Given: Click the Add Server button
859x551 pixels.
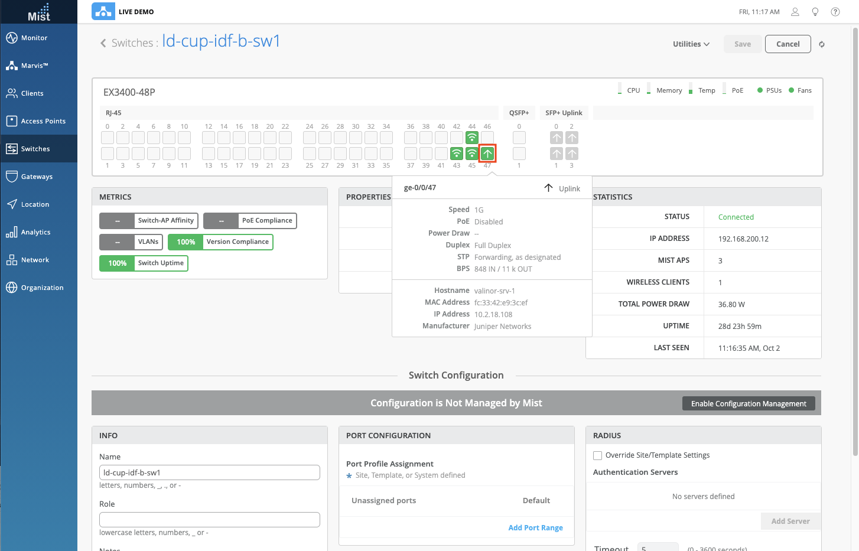Looking at the screenshot, I should (790, 521).
